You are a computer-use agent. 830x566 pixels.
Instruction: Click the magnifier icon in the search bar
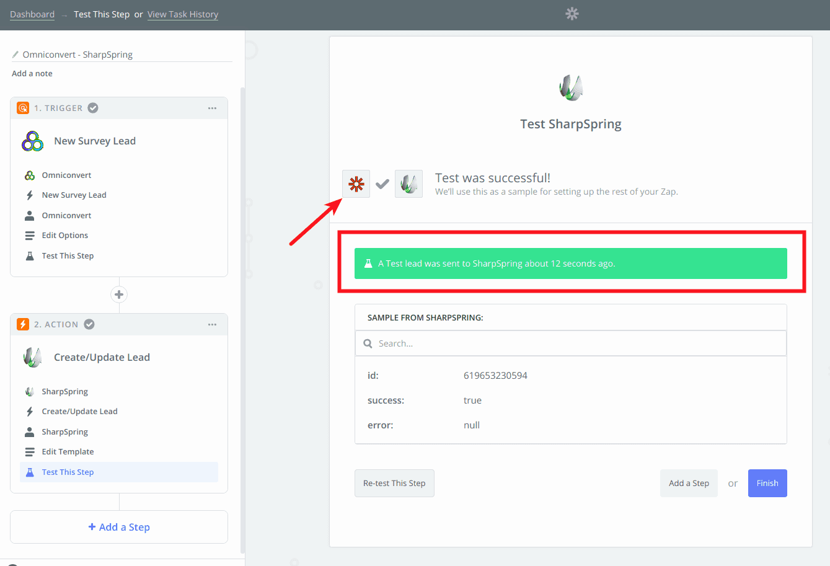(x=368, y=343)
